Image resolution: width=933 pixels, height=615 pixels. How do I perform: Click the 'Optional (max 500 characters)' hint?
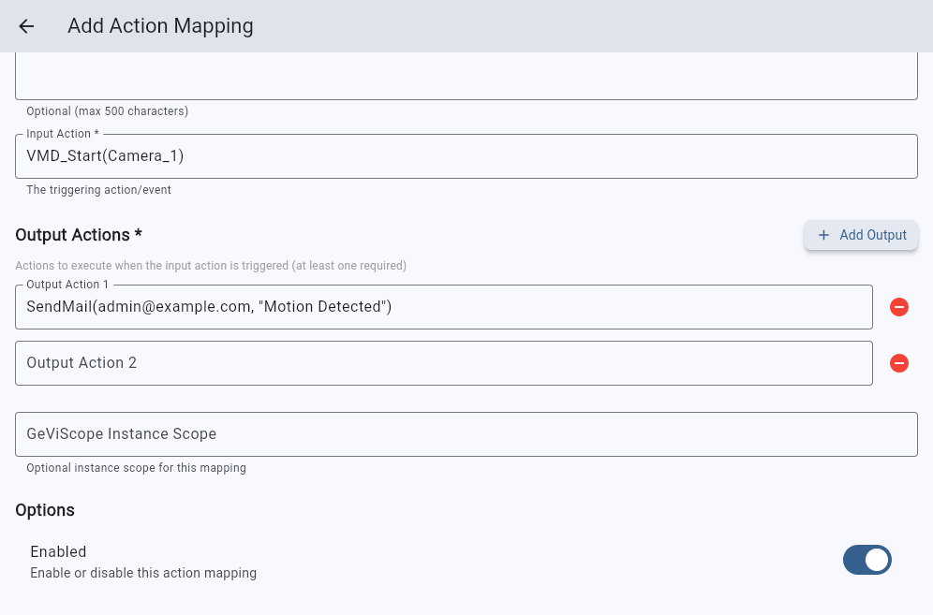point(107,111)
